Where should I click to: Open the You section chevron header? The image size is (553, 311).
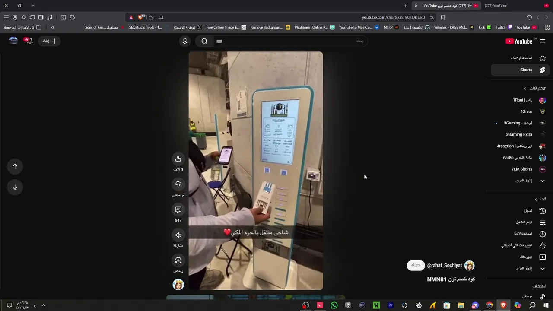[540, 199]
